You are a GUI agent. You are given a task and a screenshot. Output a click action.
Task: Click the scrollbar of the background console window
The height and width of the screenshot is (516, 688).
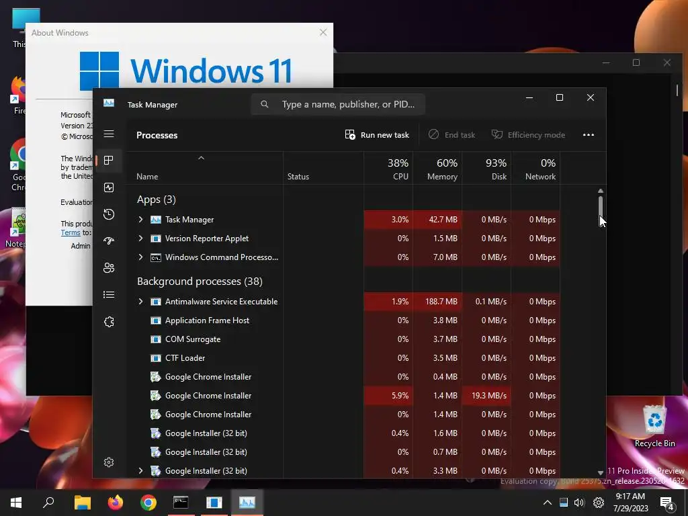point(677,90)
